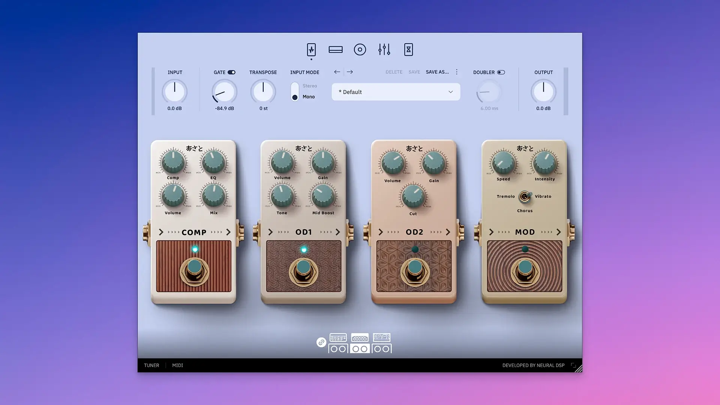Toggle the Gate switch
The image size is (720, 405).
(x=231, y=72)
